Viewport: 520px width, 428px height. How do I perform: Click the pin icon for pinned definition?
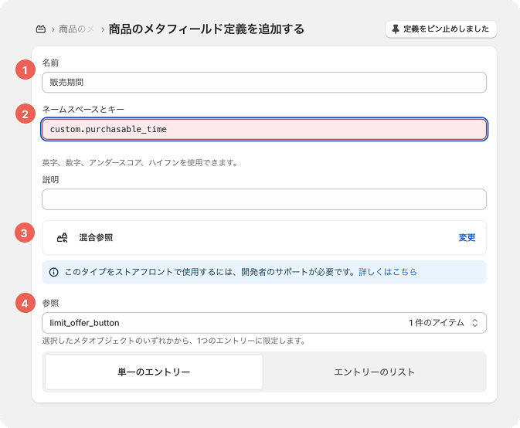pyautogui.click(x=396, y=29)
